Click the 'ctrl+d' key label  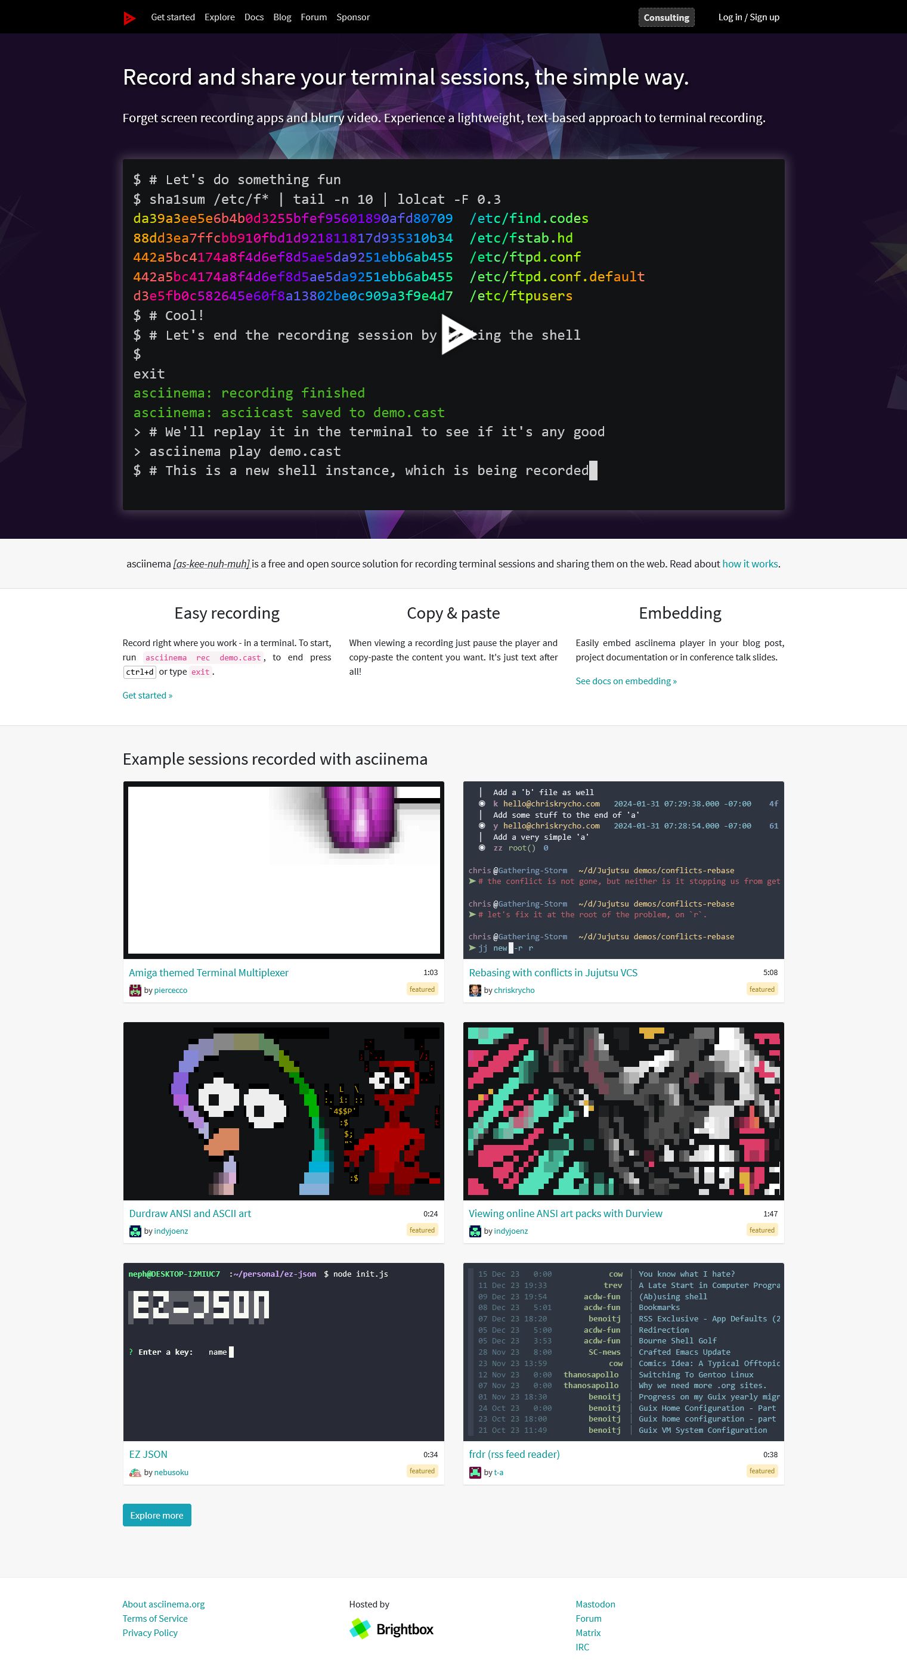click(x=140, y=672)
